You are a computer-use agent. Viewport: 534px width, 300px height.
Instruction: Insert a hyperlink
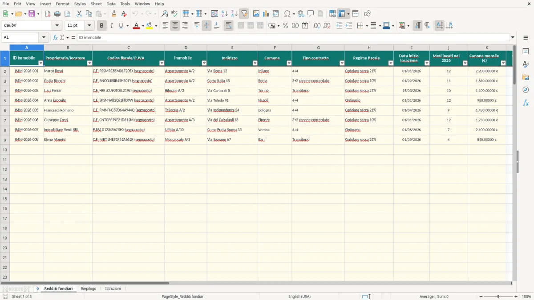[x=301, y=14]
